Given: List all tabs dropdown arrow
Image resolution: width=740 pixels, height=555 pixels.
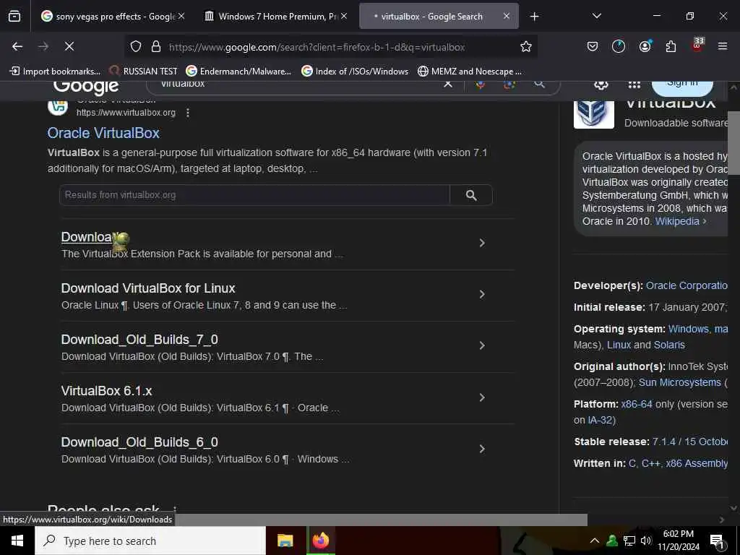Looking at the screenshot, I should click(x=597, y=16).
